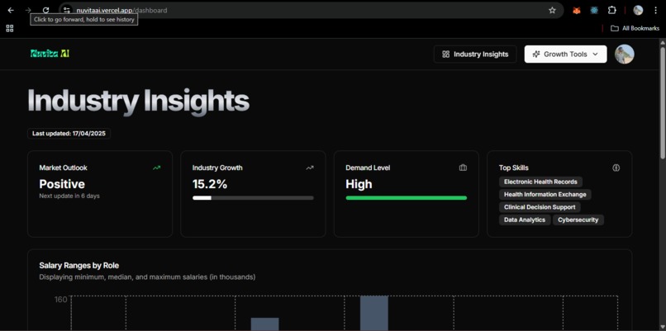The height and width of the screenshot is (331, 666).
Task: Click the Next update in 6 days text
Action: tap(69, 196)
